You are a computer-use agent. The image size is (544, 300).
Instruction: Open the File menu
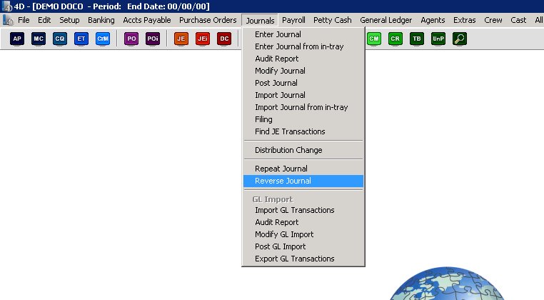pos(24,20)
